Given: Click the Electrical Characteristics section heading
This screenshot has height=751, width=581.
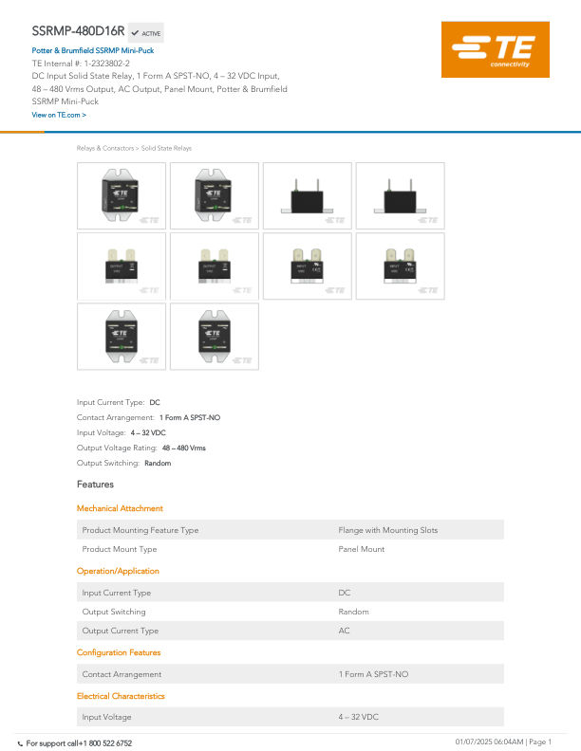Looking at the screenshot, I should pos(121,696).
